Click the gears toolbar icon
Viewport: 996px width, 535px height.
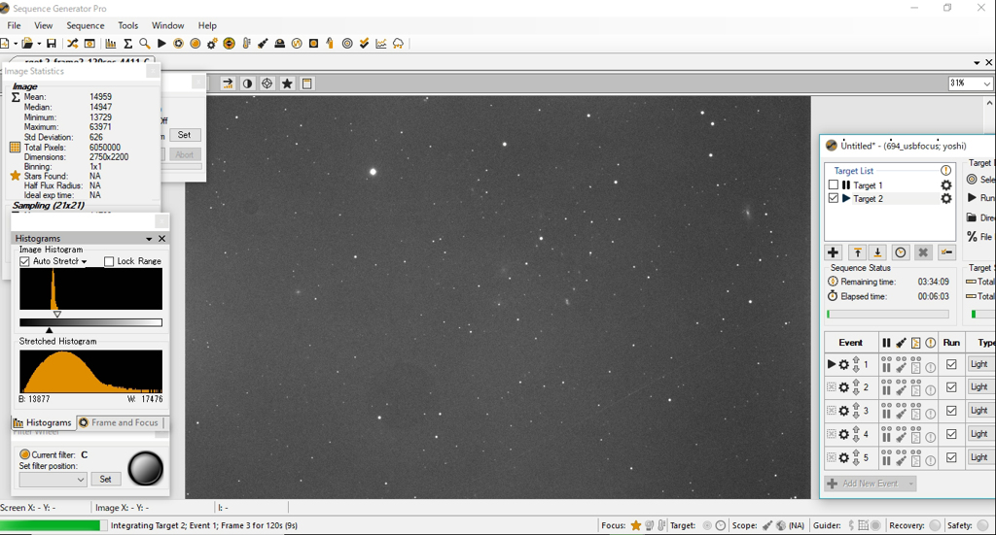pyautogui.click(x=212, y=43)
